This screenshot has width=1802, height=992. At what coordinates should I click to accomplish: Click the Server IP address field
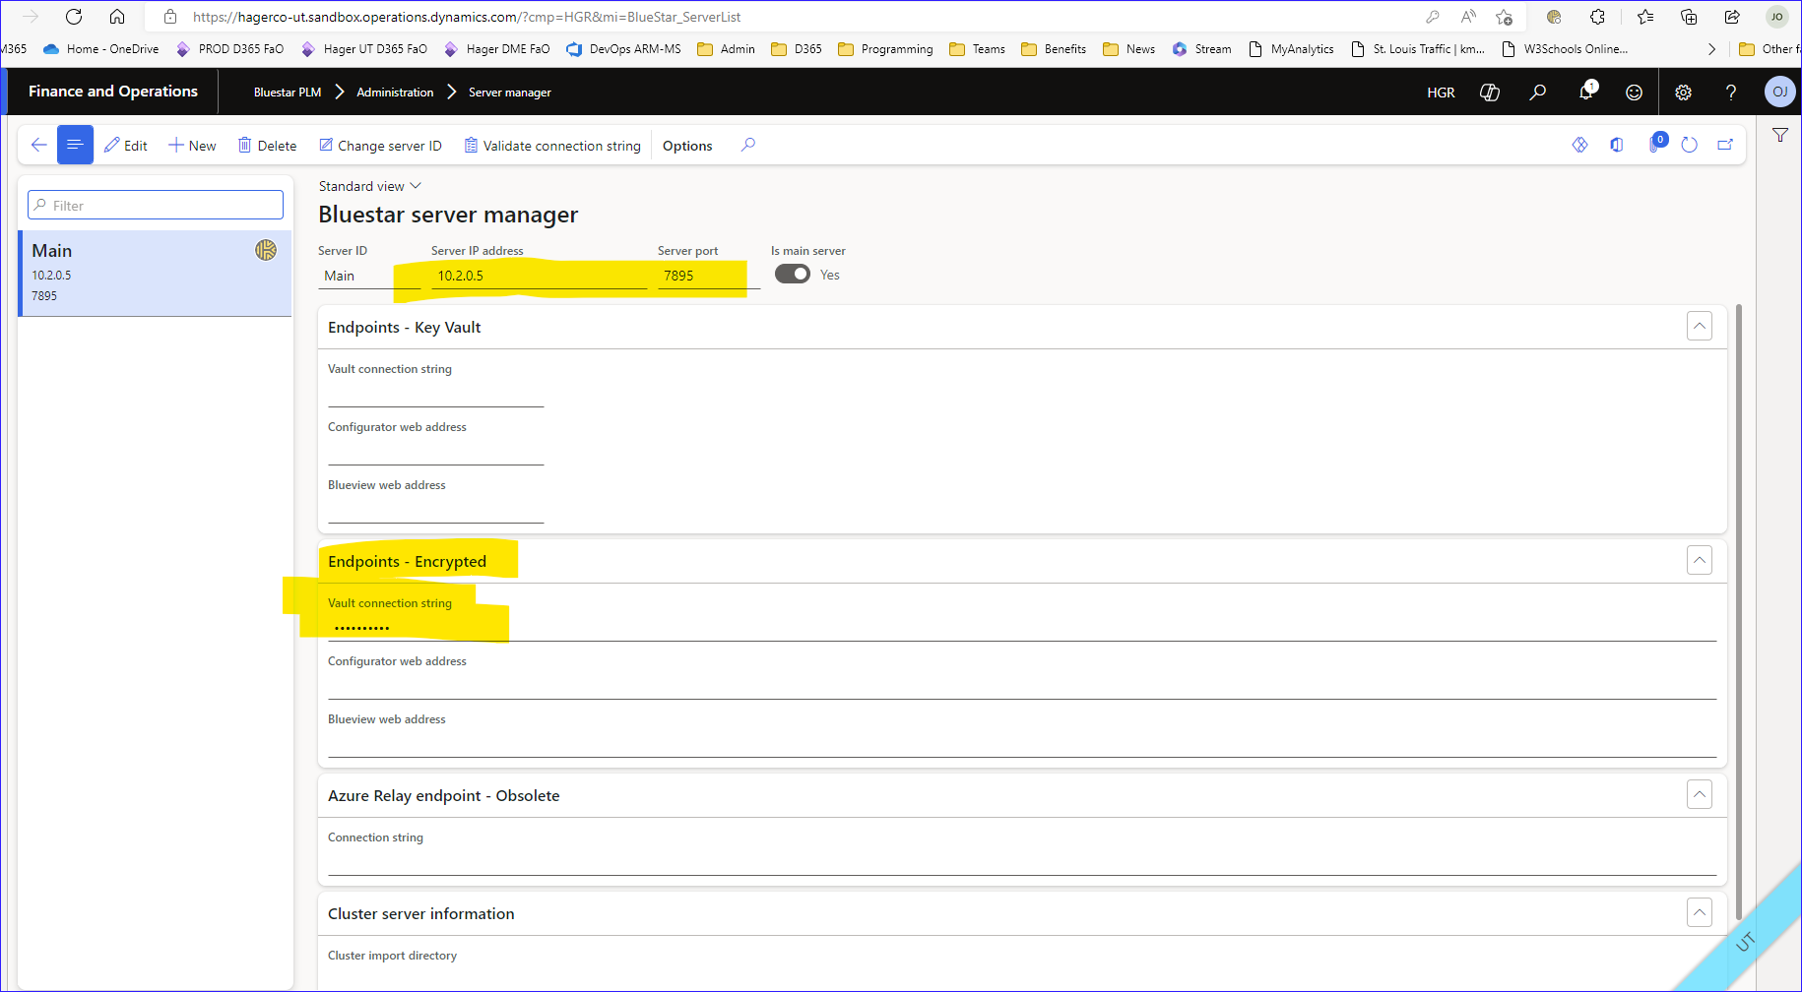coord(539,276)
